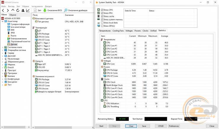Select the IPMI tree item
Viewport: 219px width, 129px height.
coord(12,33)
